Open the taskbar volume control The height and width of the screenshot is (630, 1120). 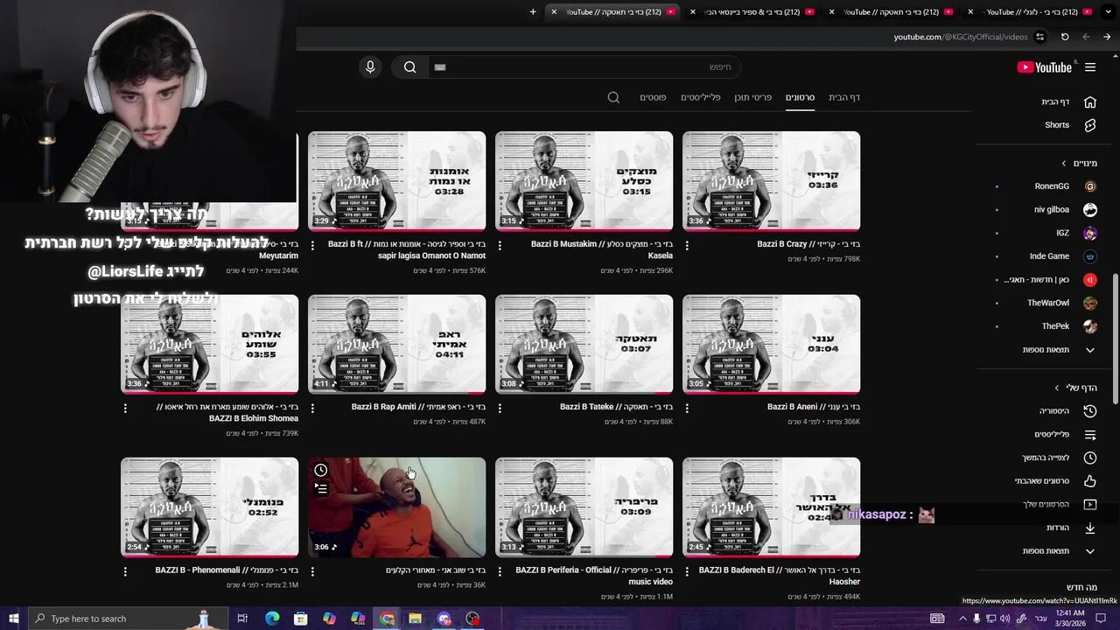click(1005, 619)
